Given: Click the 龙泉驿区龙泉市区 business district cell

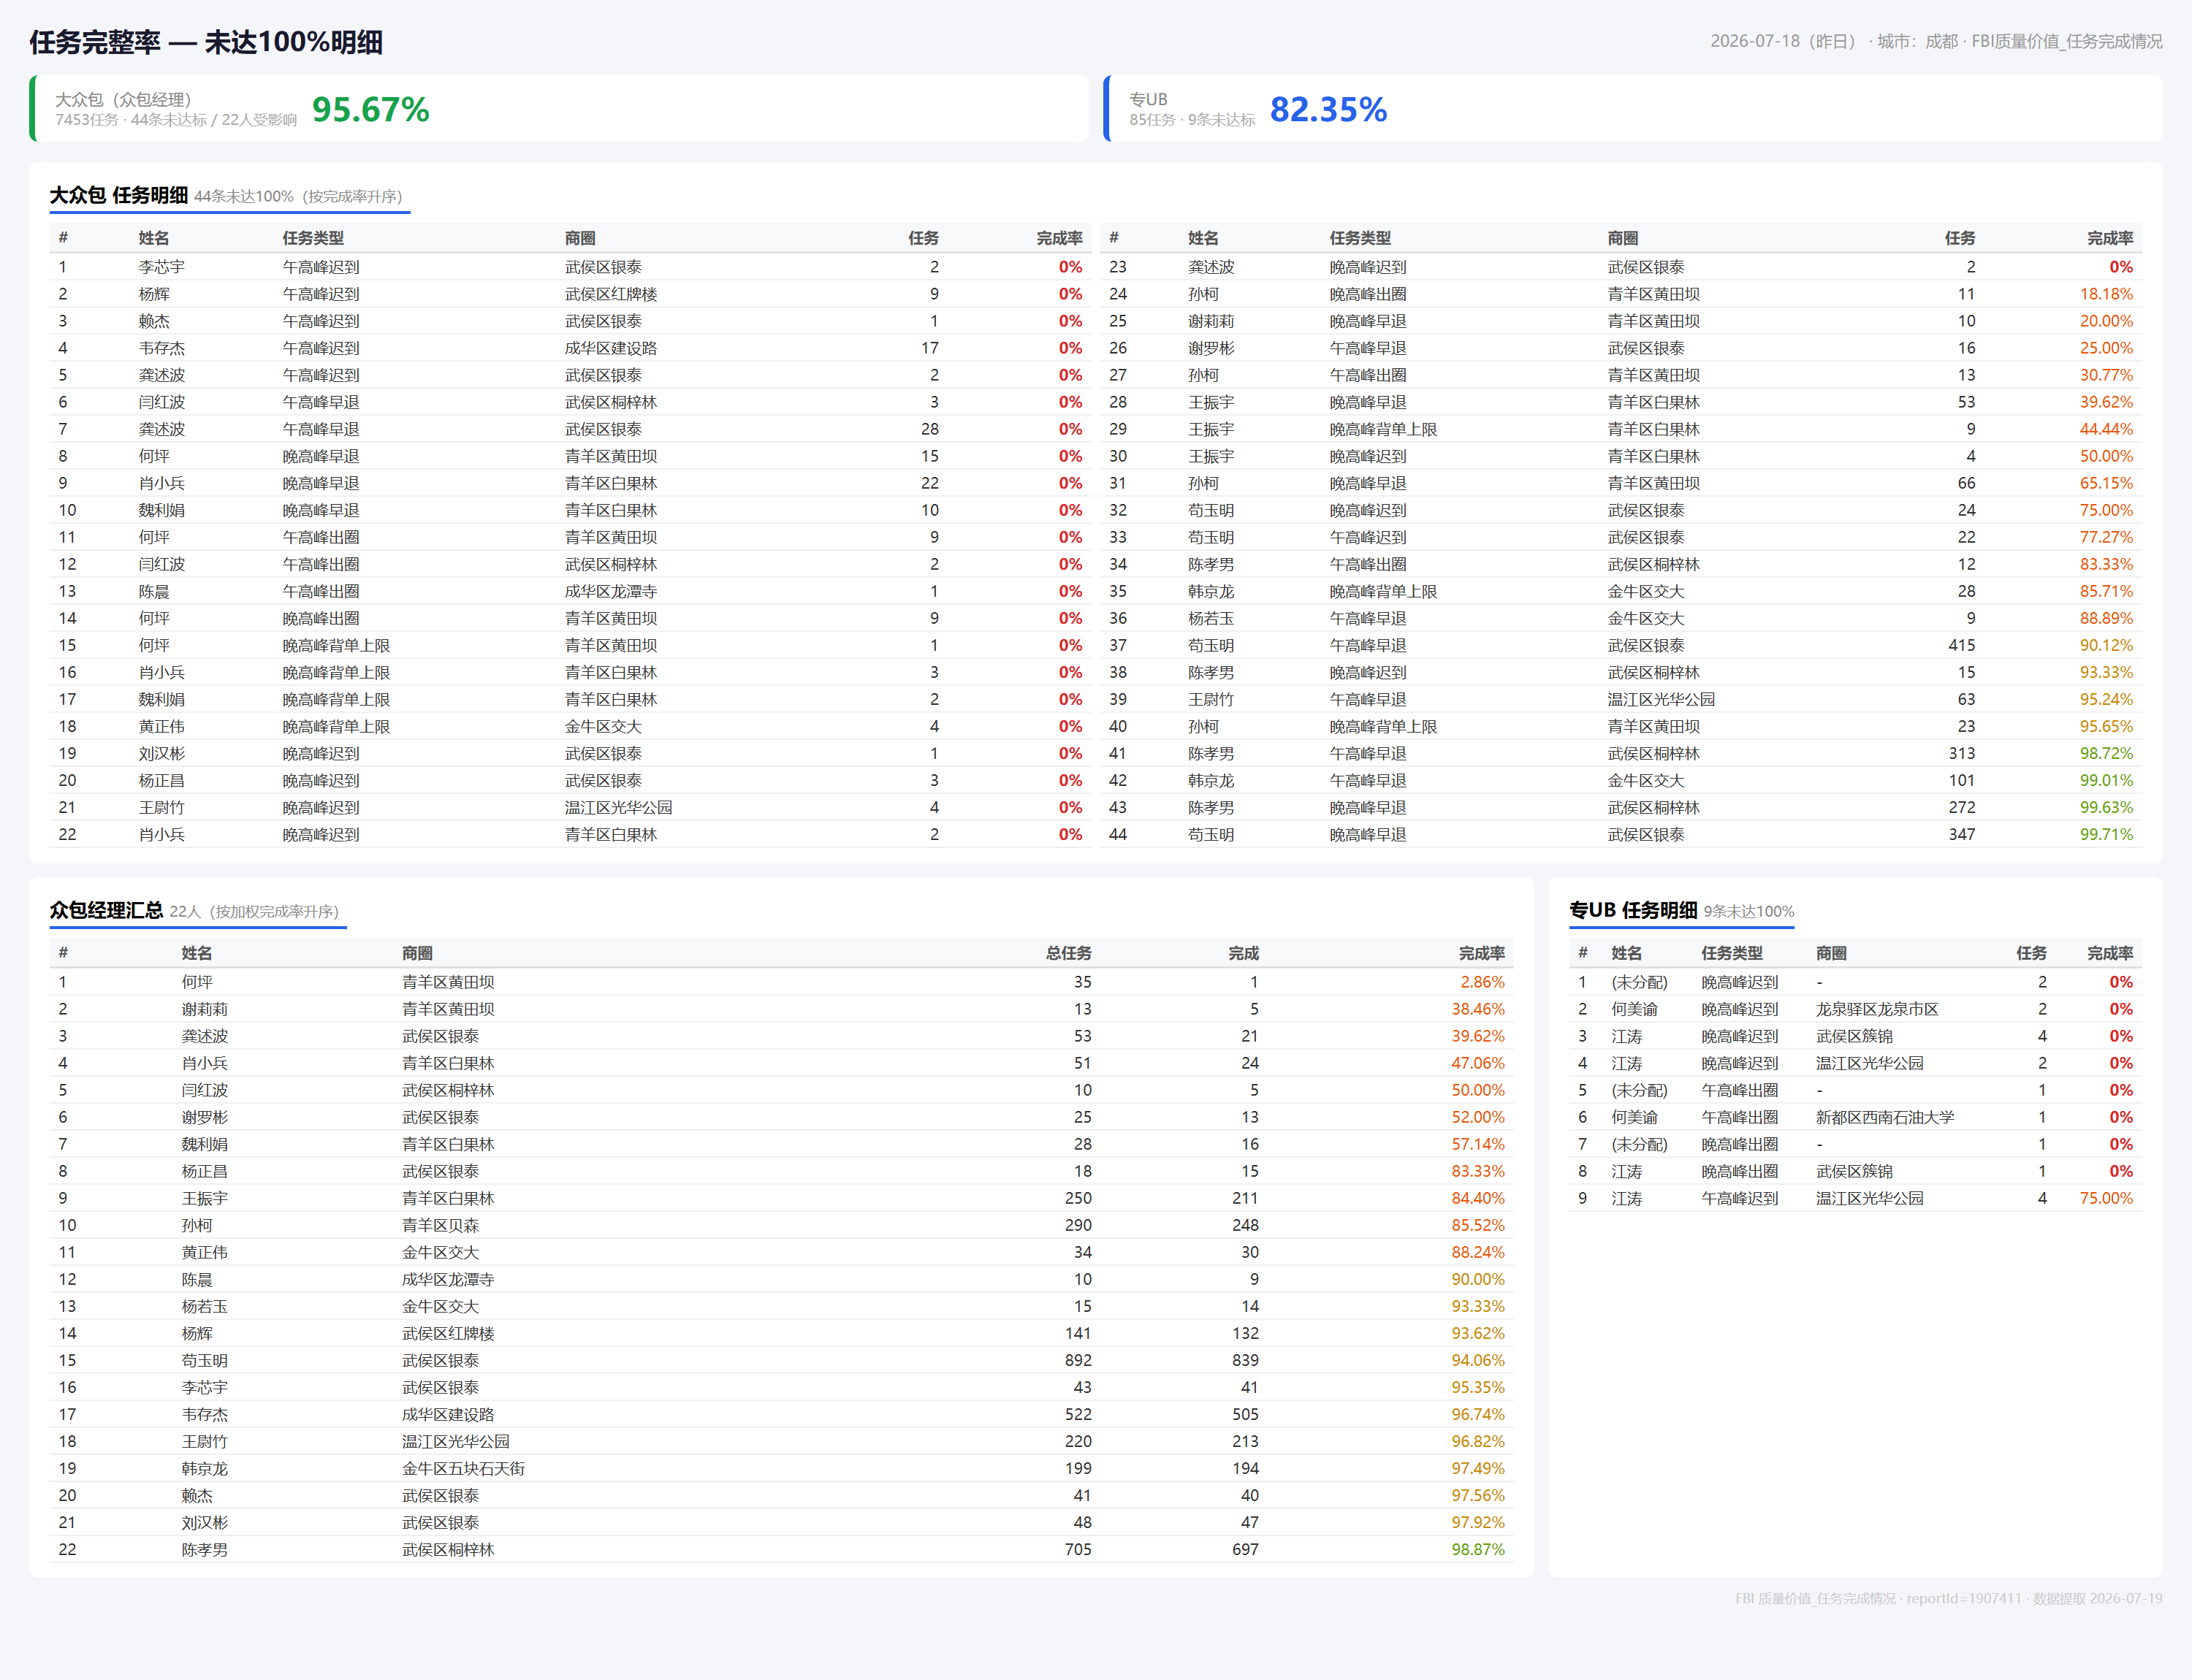Looking at the screenshot, I should click(x=1877, y=1009).
